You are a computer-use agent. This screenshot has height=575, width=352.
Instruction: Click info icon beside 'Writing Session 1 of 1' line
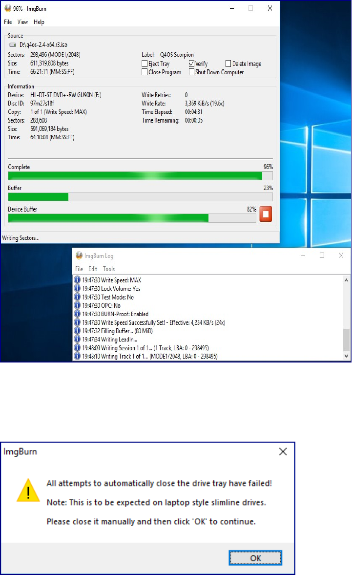(x=77, y=348)
